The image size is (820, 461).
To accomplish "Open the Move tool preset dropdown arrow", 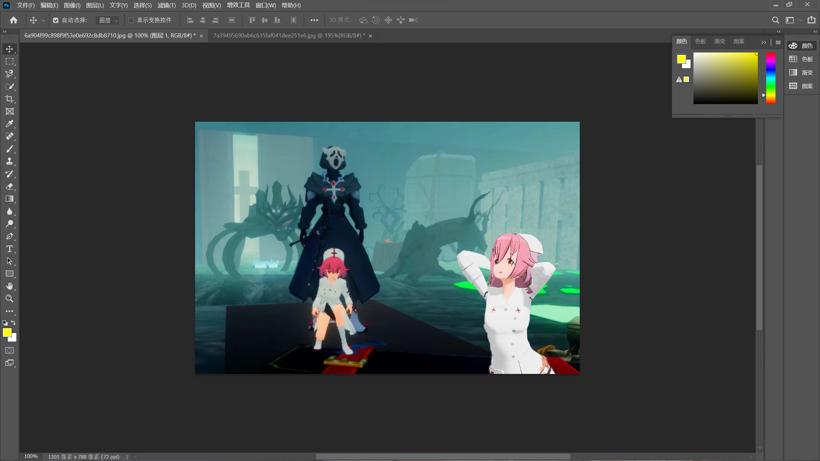I will pyautogui.click(x=44, y=20).
